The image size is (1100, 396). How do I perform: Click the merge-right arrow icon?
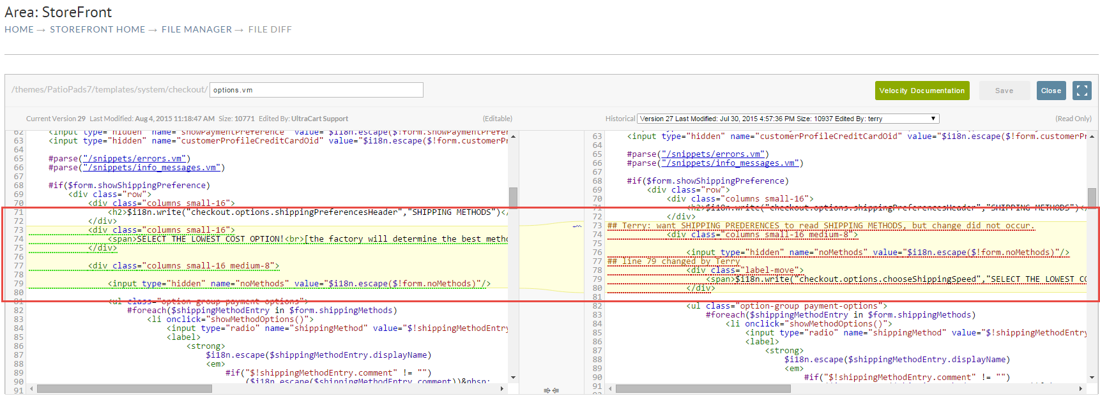click(x=547, y=390)
